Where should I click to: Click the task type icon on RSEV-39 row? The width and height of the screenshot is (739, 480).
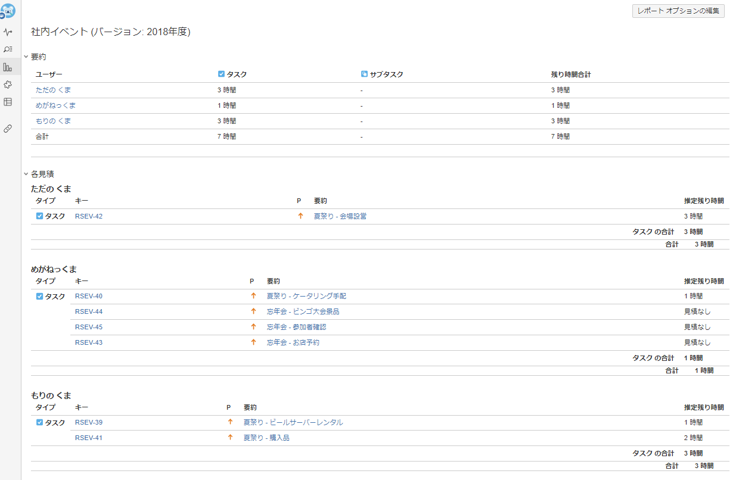click(x=39, y=422)
